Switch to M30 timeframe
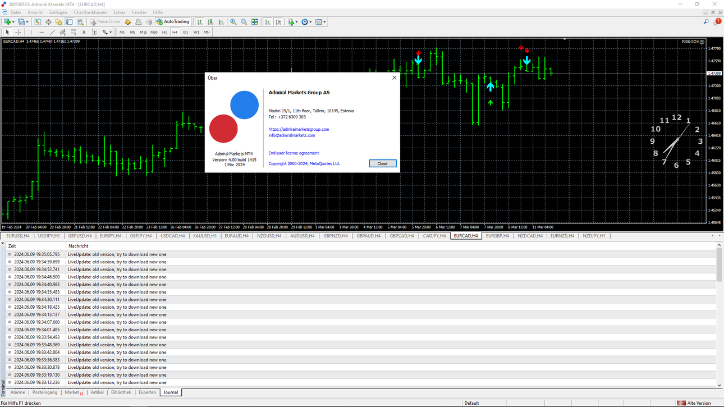 coord(154,32)
